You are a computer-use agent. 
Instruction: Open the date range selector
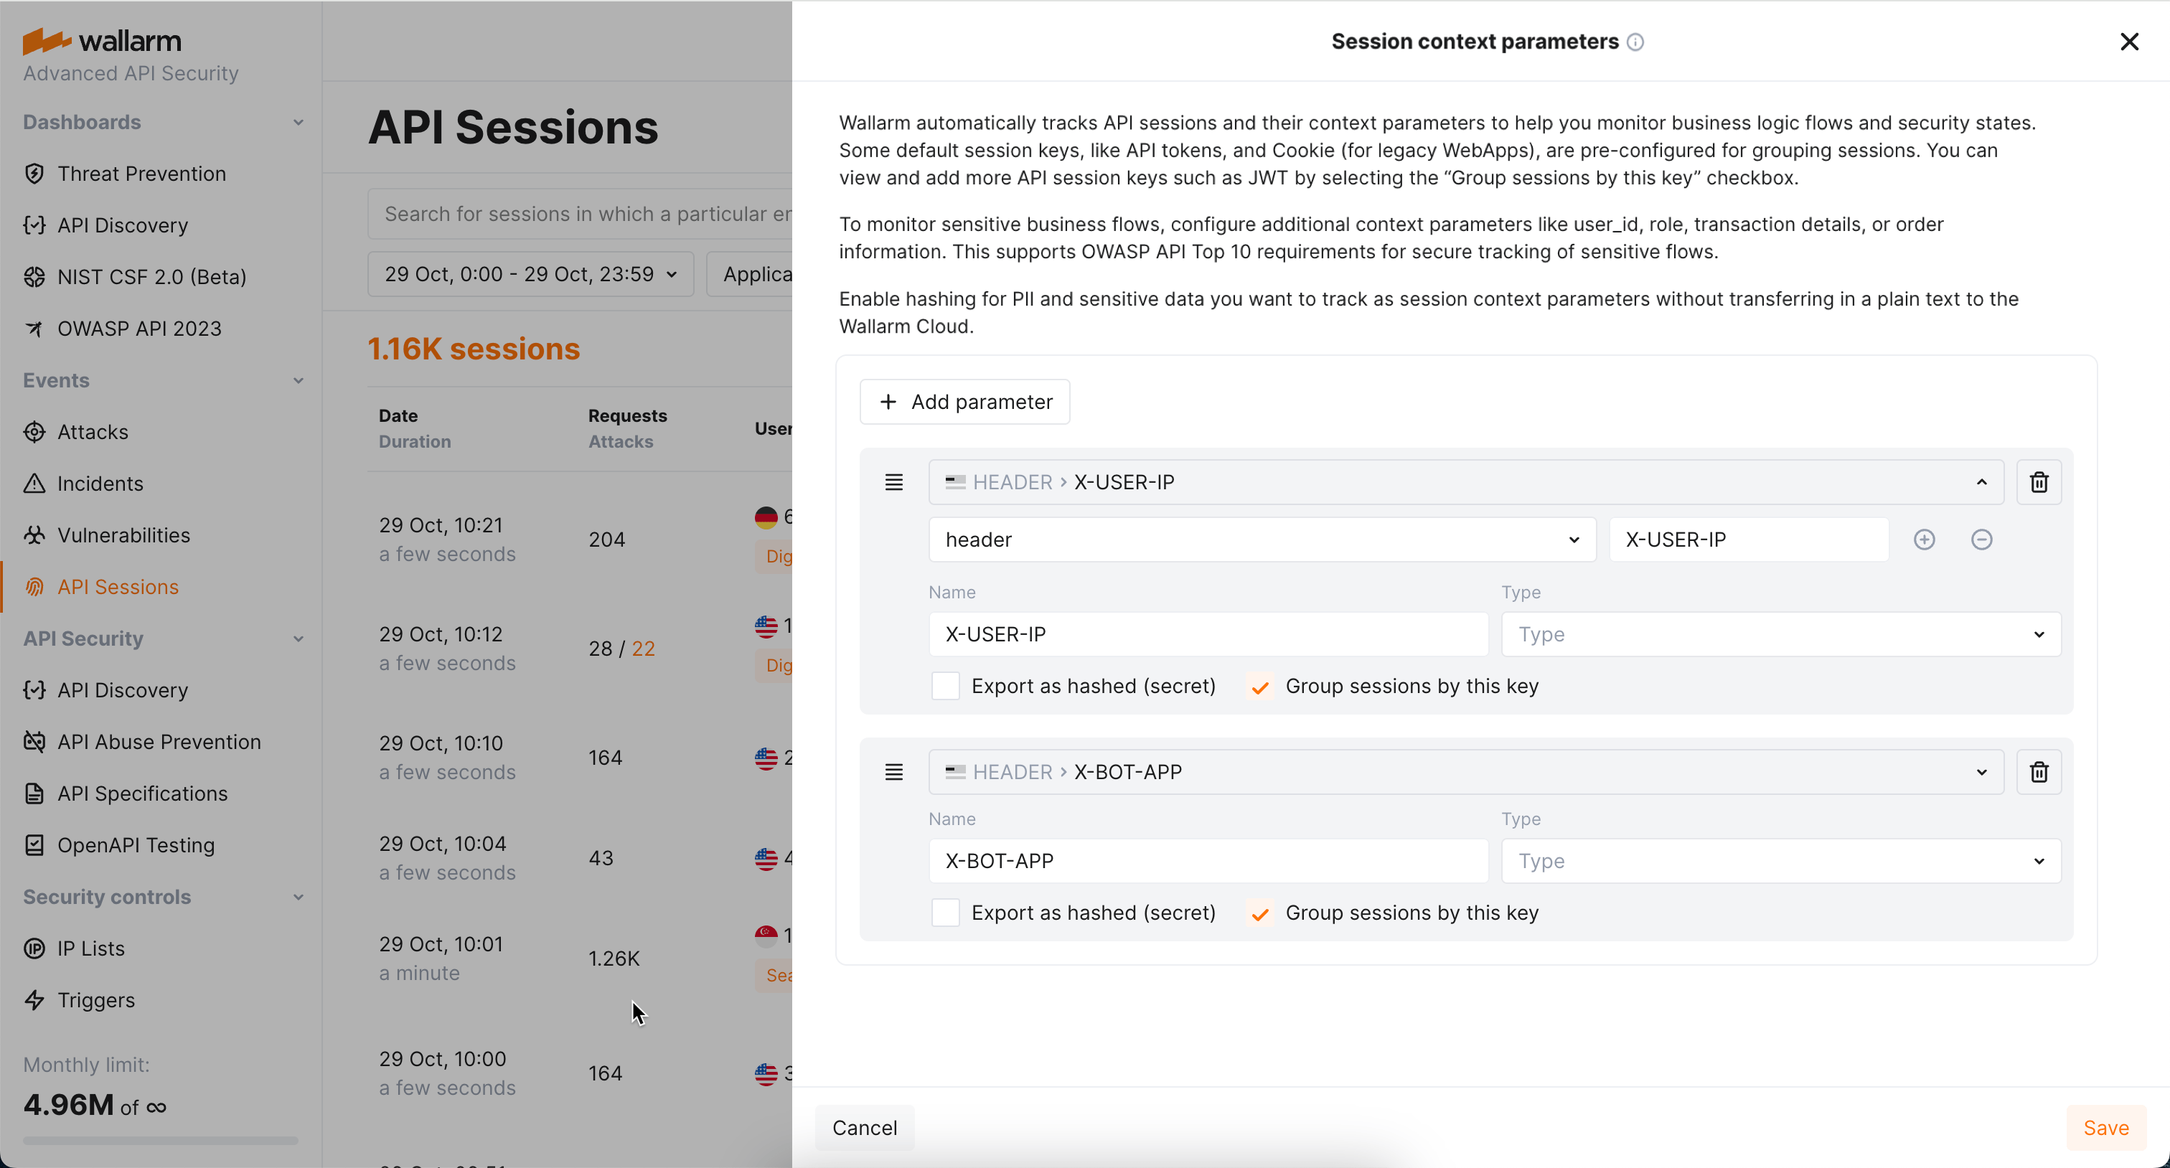tap(529, 273)
